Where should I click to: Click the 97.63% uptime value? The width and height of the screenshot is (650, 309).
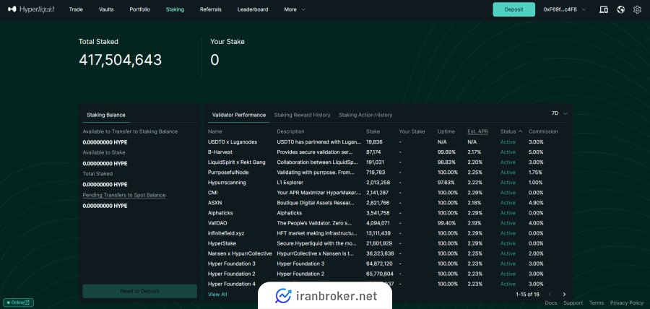coord(448,183)
